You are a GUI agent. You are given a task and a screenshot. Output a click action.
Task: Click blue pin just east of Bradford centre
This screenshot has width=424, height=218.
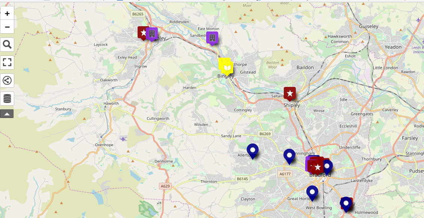pos(327,166)
